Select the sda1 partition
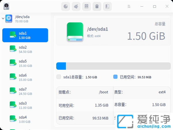The width and height of the screenshot is (173, 130). [25, 35]
